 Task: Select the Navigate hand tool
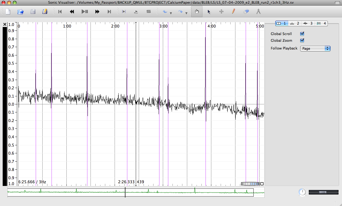[197, 12]
